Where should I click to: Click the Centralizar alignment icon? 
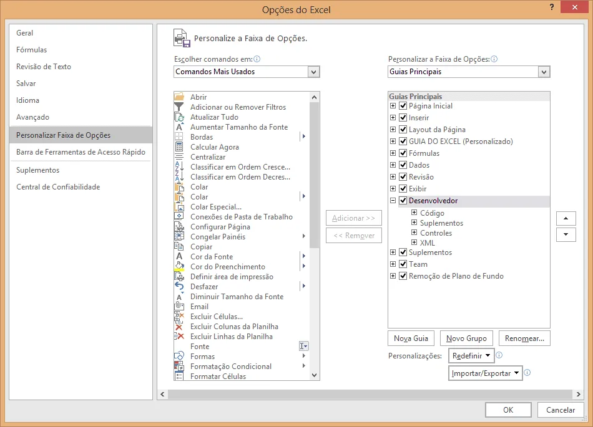click(x=179, y=157)
